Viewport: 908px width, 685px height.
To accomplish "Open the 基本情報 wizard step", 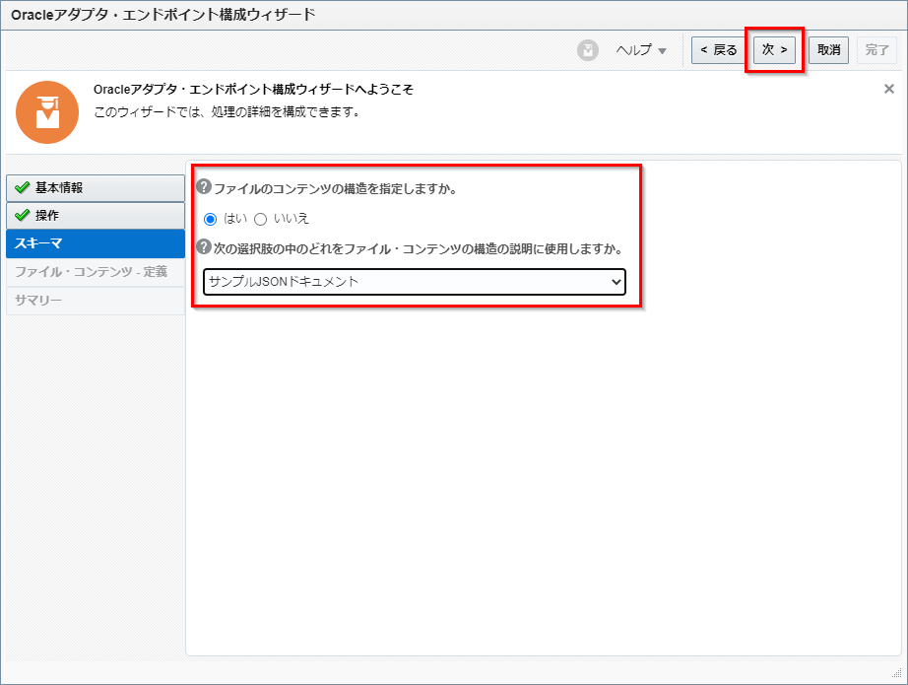I will 95,188.
